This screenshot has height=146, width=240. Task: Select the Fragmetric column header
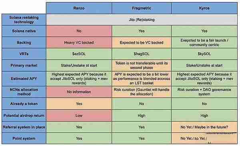click(142, 8)
